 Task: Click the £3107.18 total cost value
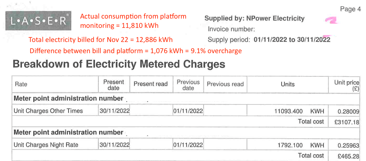pos(346,122)
